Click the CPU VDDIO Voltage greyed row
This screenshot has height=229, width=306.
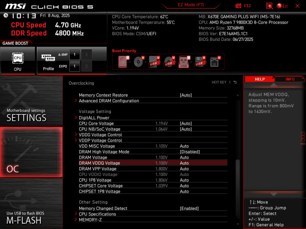pyautogui.click(x=153, y=174)
